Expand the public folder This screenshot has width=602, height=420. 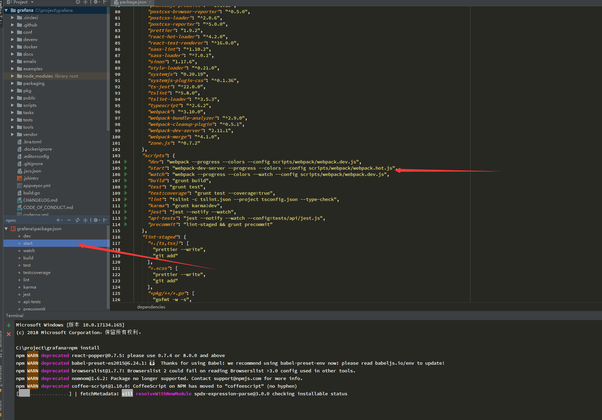(13, 98)
